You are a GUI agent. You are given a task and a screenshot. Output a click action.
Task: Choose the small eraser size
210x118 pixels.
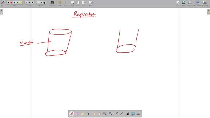tap(38, 3)
